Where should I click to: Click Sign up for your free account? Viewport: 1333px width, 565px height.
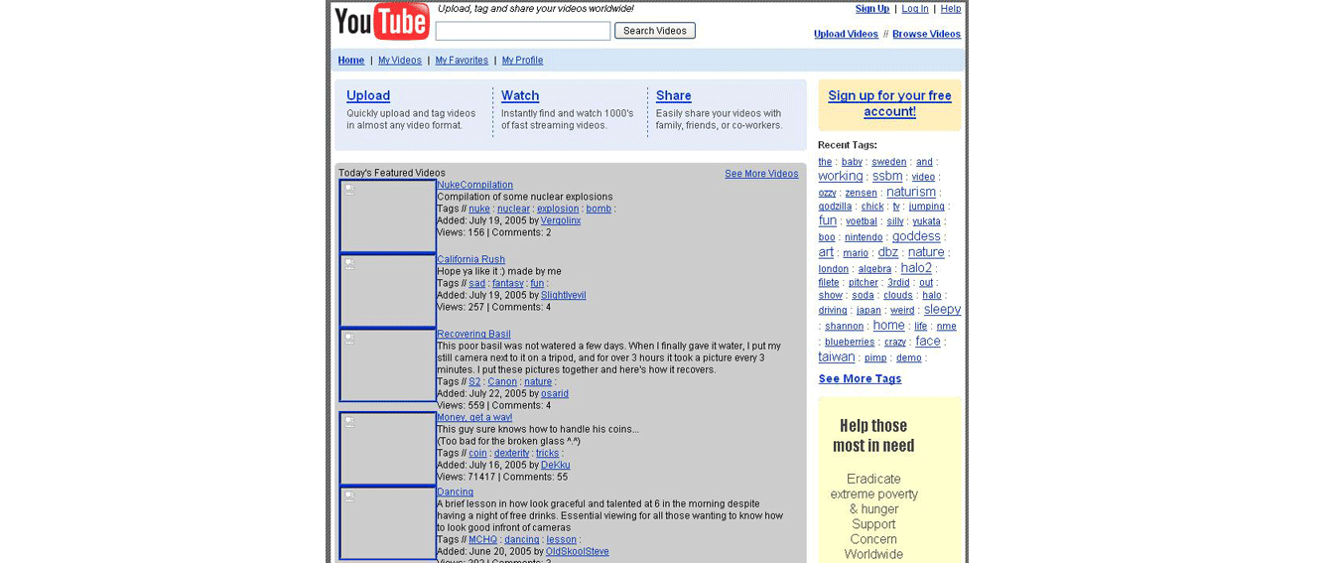(889, 103)
